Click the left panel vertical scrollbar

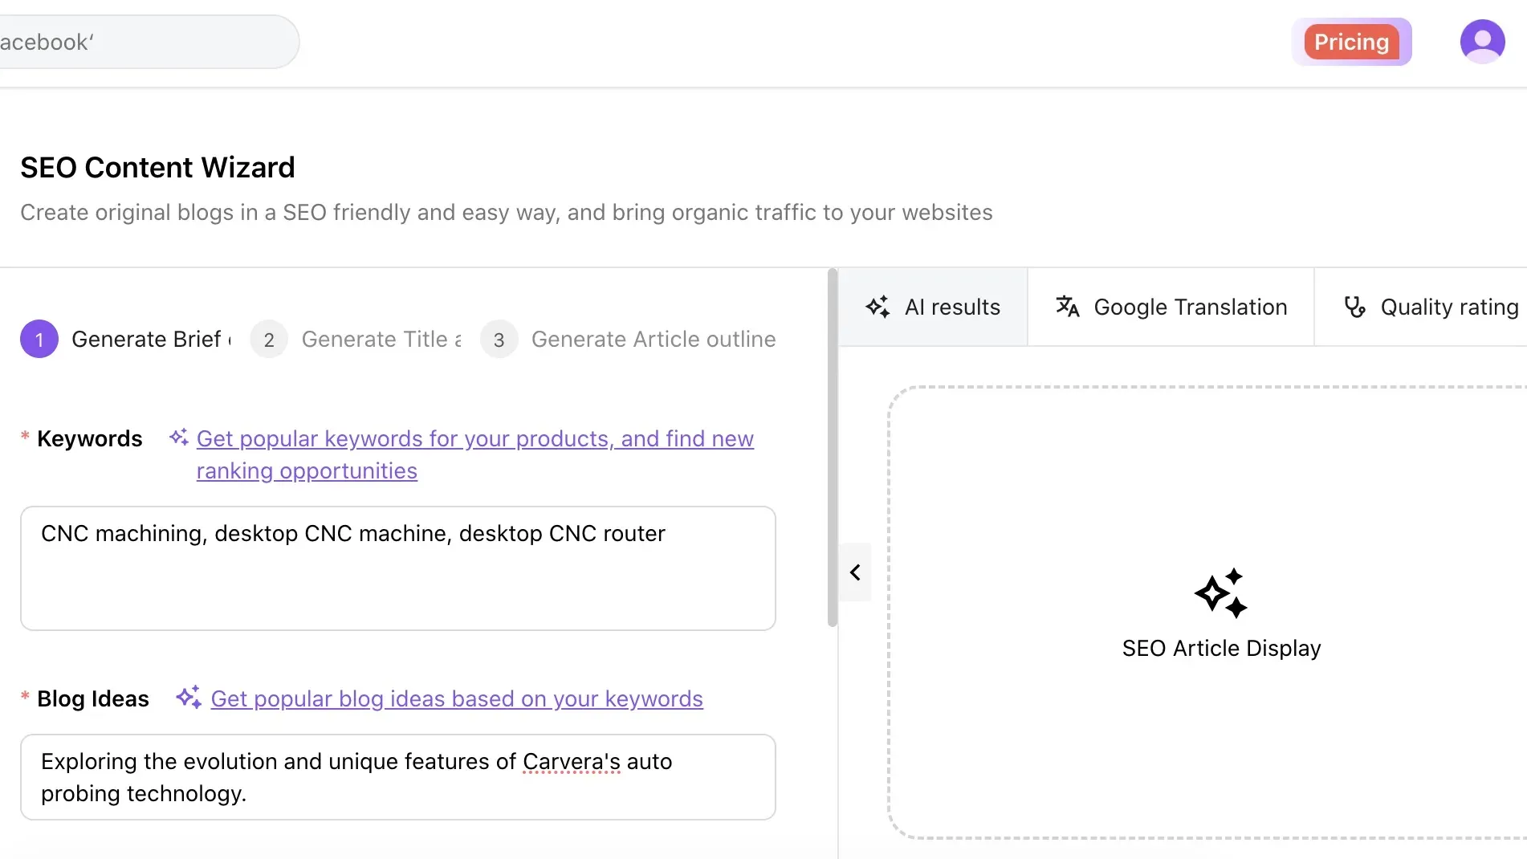pos(832,450)
